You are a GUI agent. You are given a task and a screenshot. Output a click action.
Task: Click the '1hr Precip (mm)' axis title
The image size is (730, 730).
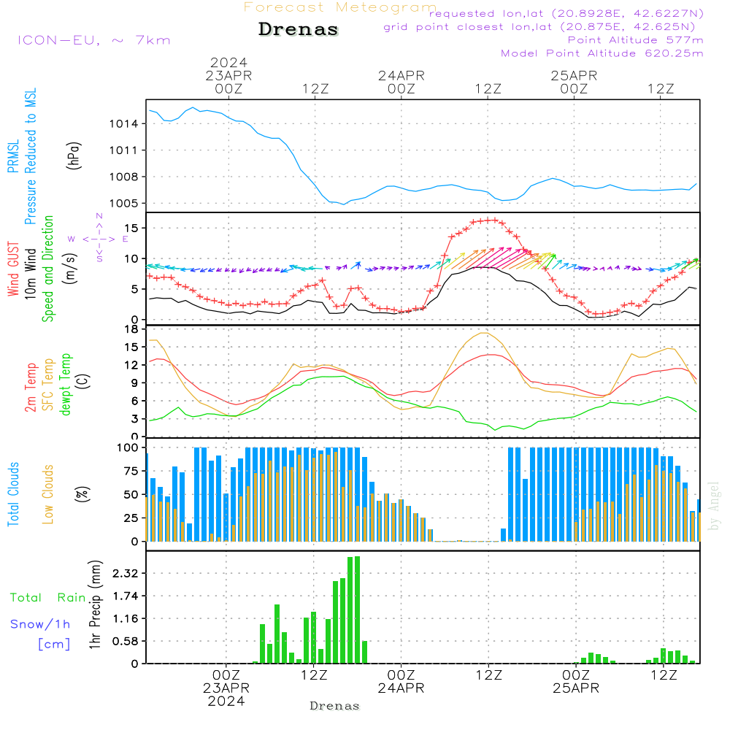coord(95,604)
